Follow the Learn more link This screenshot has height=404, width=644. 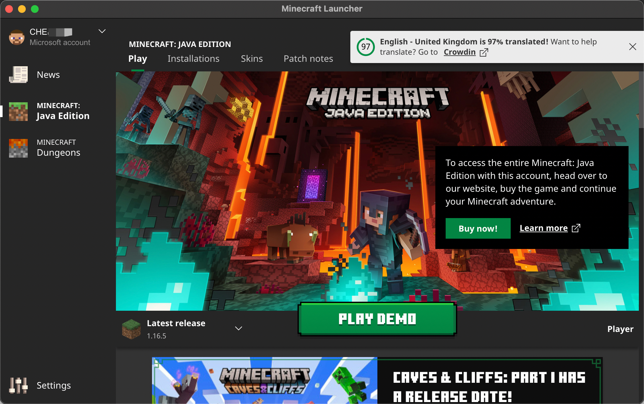pyautogui.click(x=544, y=228)
